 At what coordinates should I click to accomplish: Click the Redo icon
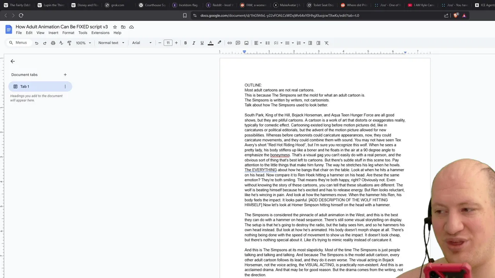[45, 43]
